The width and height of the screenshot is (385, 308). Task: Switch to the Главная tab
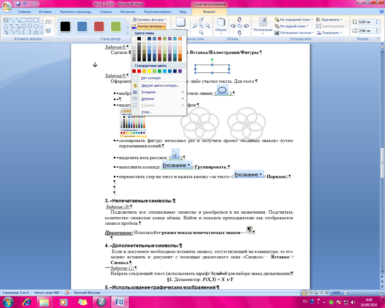(24, 12)
